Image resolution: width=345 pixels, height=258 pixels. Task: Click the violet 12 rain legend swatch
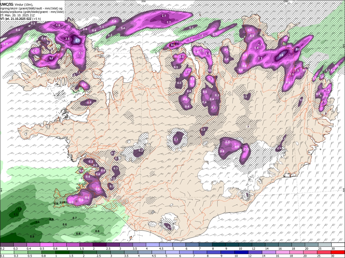click(255, 252)
